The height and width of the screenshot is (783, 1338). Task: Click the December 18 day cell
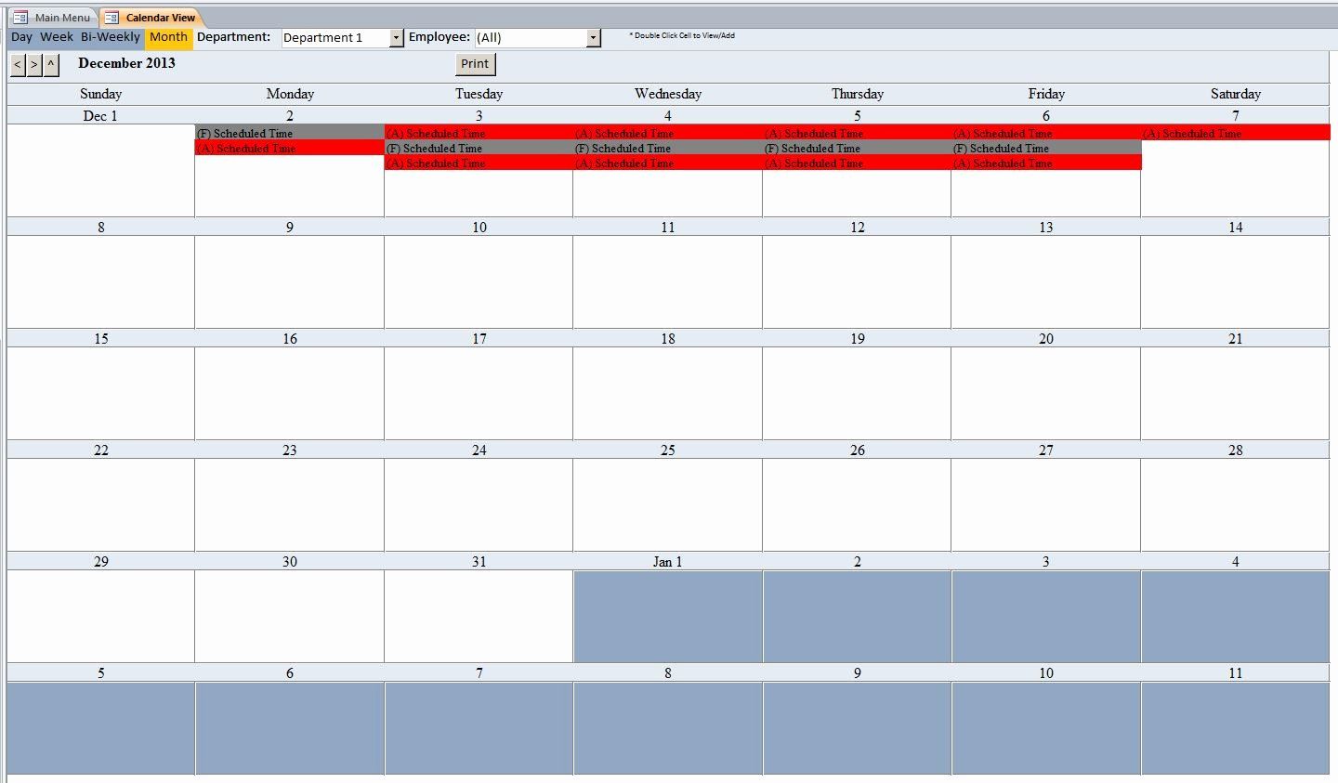(x=667, y=393)
